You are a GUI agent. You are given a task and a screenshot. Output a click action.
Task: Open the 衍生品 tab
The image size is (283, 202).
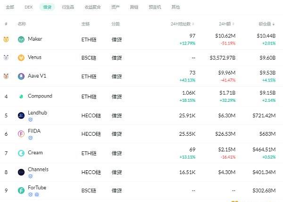pyautogui.click(x=68, y=7)
